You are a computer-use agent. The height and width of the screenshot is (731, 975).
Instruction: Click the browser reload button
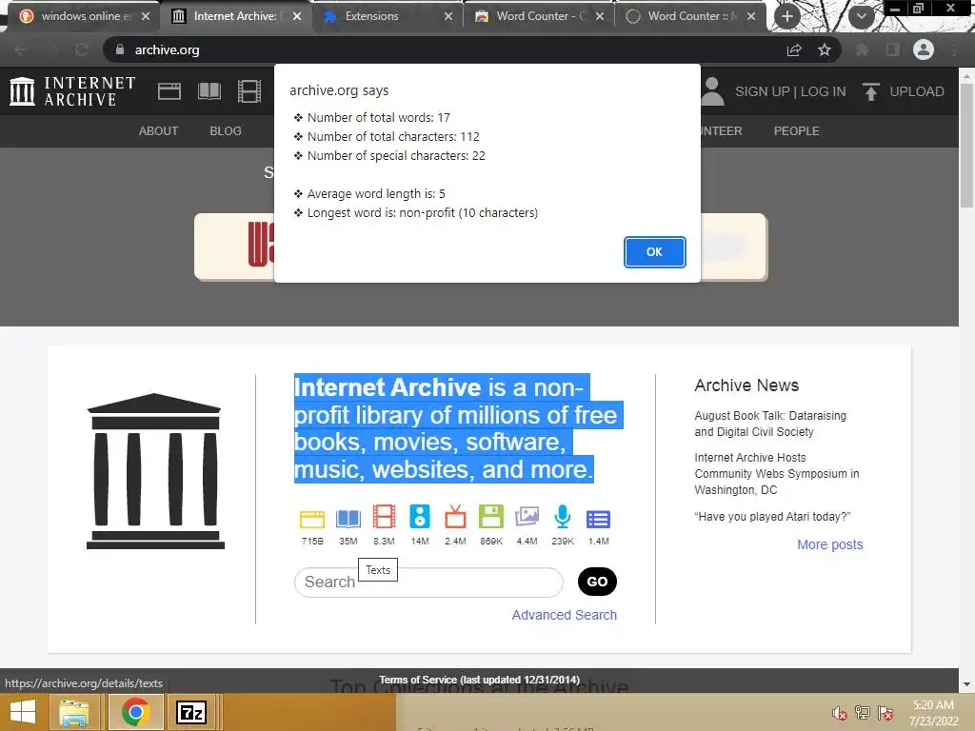click(x=82, y=49)
